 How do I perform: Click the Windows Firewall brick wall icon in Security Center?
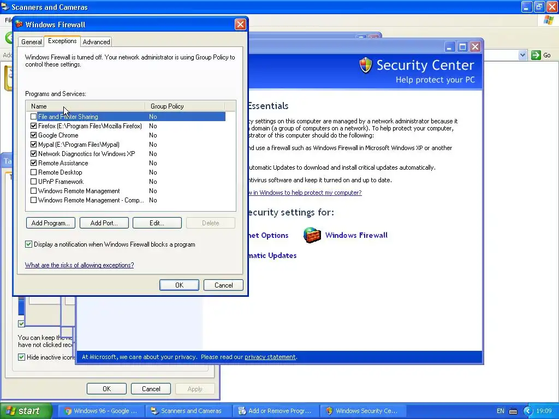[312, 235]
